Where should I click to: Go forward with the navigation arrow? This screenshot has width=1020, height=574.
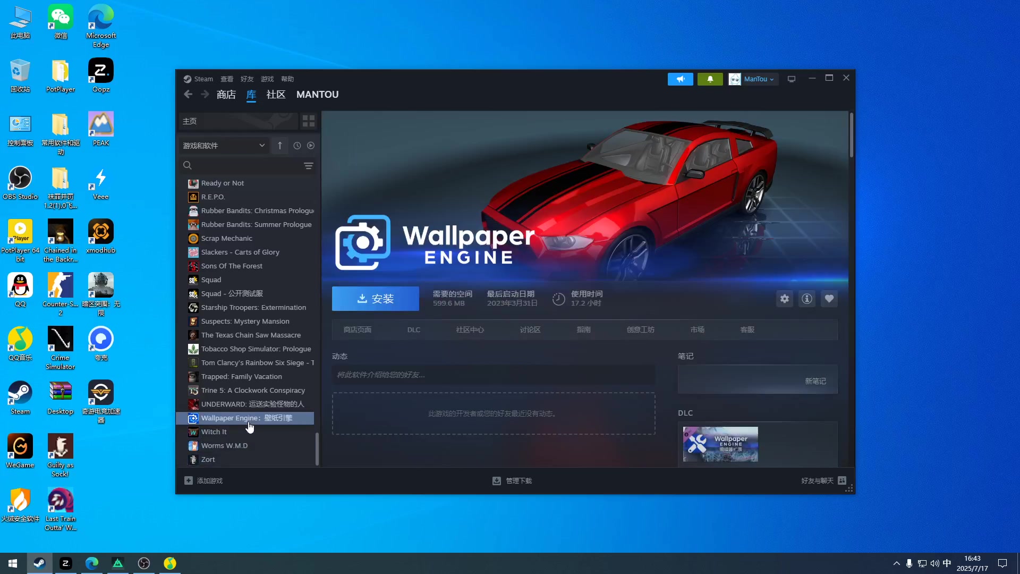[x=205, y=94]
